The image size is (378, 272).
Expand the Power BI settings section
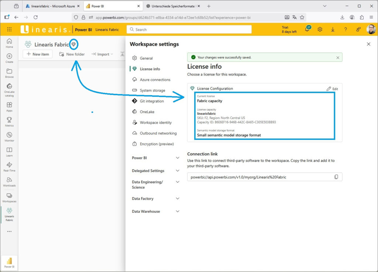[155, 158]
